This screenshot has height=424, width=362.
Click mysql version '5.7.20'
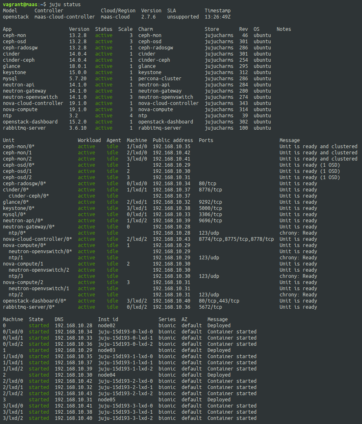click(x=78, y=78)
